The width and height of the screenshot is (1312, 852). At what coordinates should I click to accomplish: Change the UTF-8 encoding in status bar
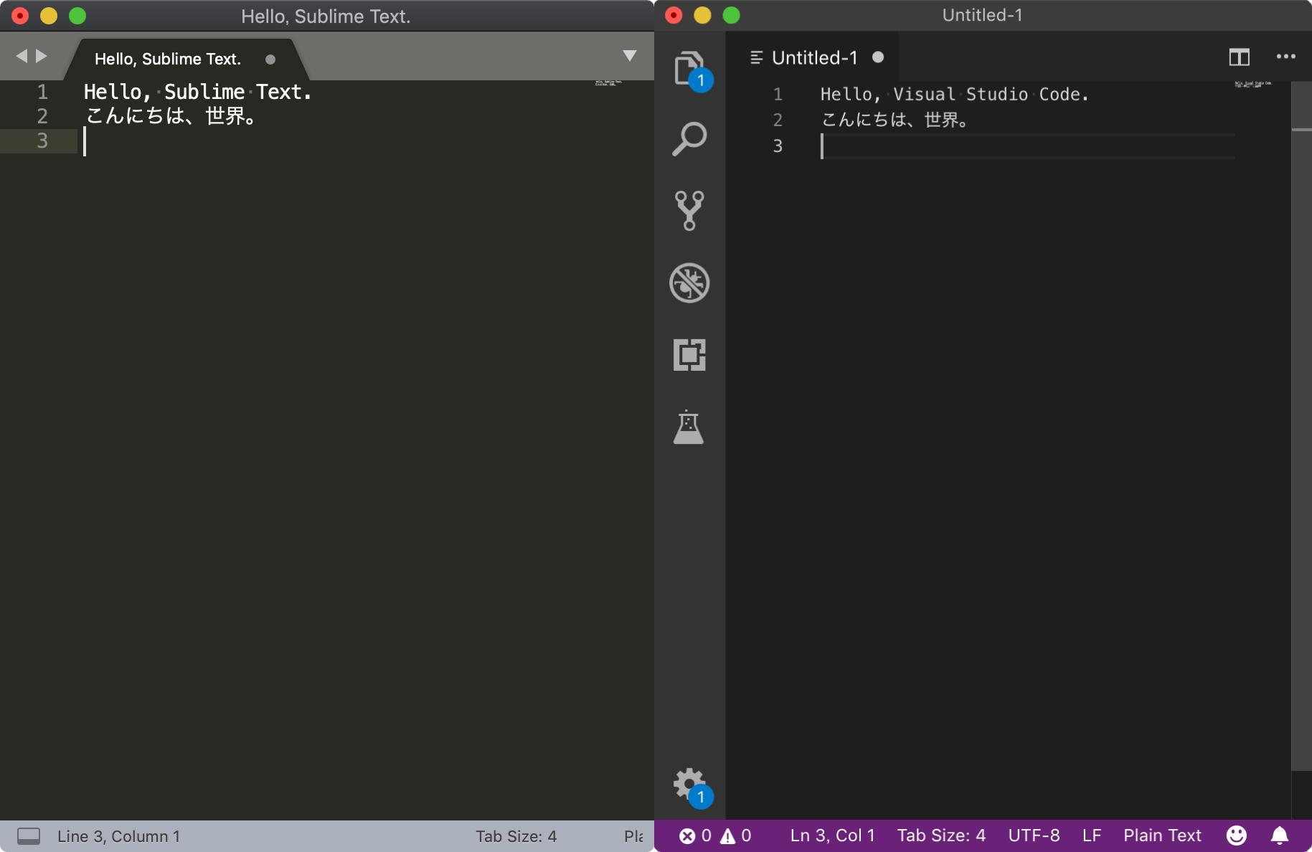click(x=1034, y=836)
